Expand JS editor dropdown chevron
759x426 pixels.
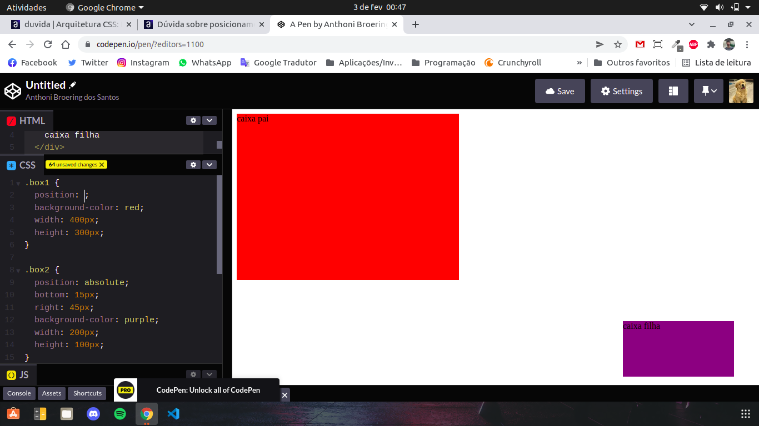click(209, 374)
